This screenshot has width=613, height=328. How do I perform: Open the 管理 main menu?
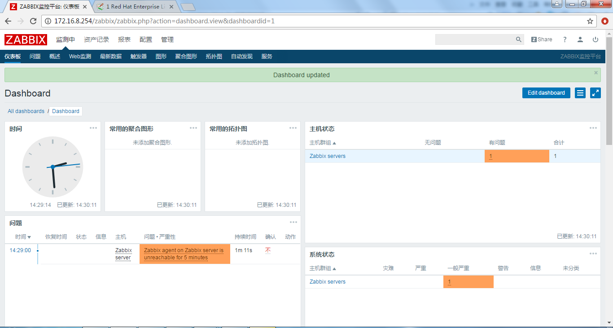[167, 39]
